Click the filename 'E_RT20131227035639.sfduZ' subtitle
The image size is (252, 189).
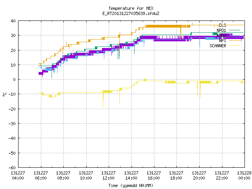pyautogui.click(x=131, y=13)
